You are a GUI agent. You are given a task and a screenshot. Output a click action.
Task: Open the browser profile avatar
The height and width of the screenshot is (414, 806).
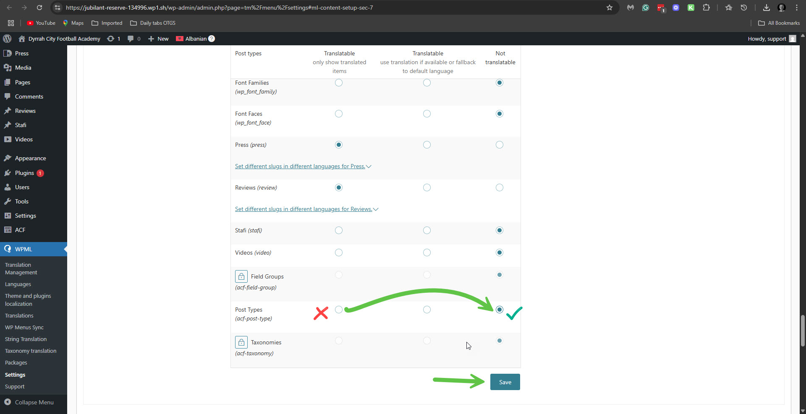[x=781, y=8]
